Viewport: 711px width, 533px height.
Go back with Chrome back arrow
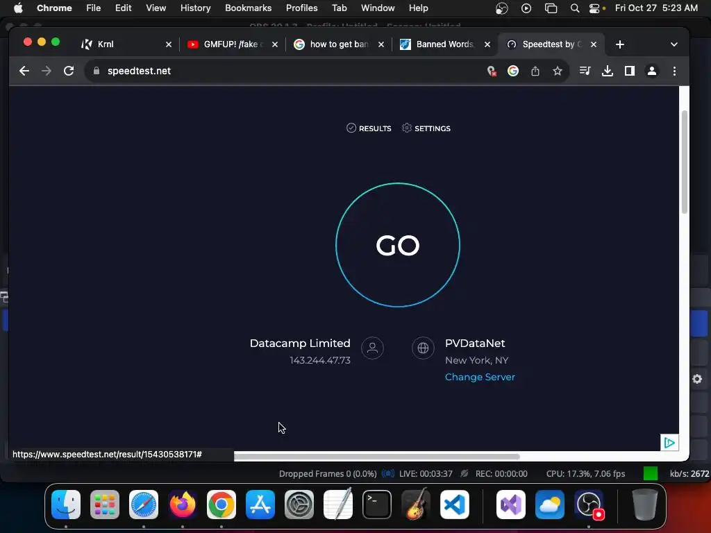(x=24, y=71)
